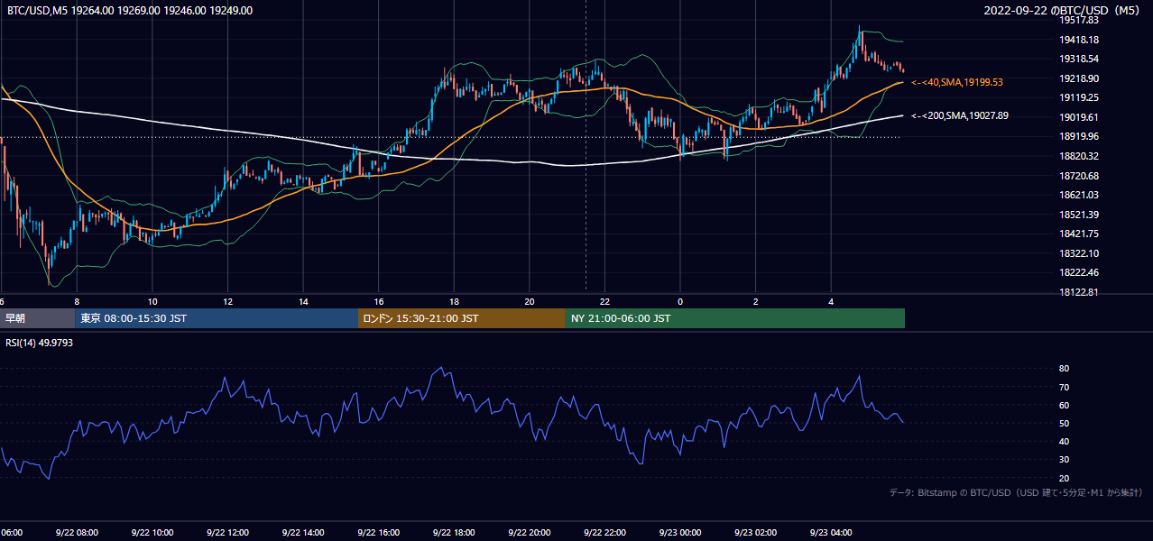The width and height of the screenshot is (1153, 541).
Task: Click the 9/22 20:00 bottom time label
Action: [529, 533]
